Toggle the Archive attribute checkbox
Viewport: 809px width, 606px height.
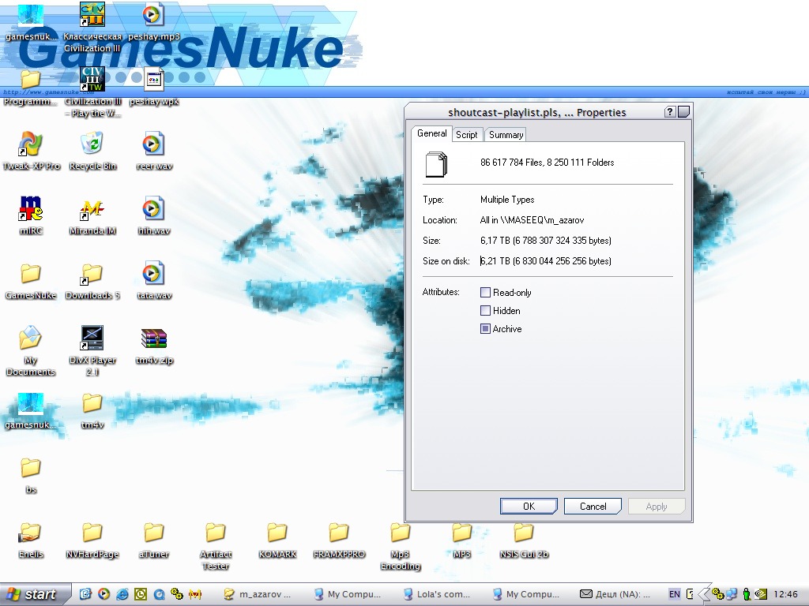pyautogui.click(x=486, y=329)
